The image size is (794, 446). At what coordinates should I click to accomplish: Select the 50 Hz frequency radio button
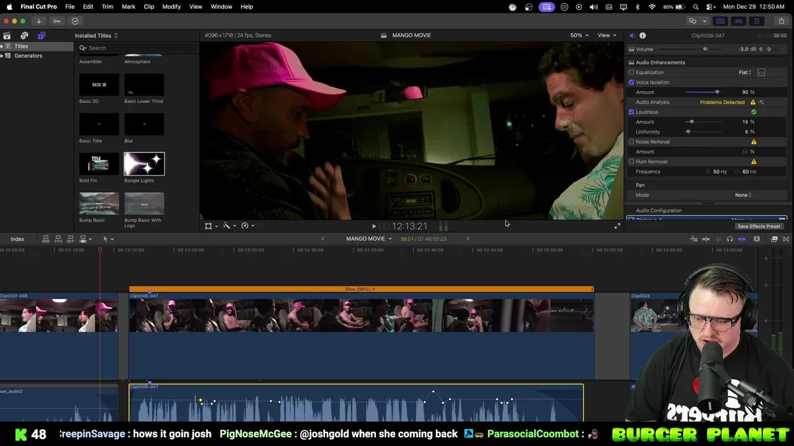[708, 172]
